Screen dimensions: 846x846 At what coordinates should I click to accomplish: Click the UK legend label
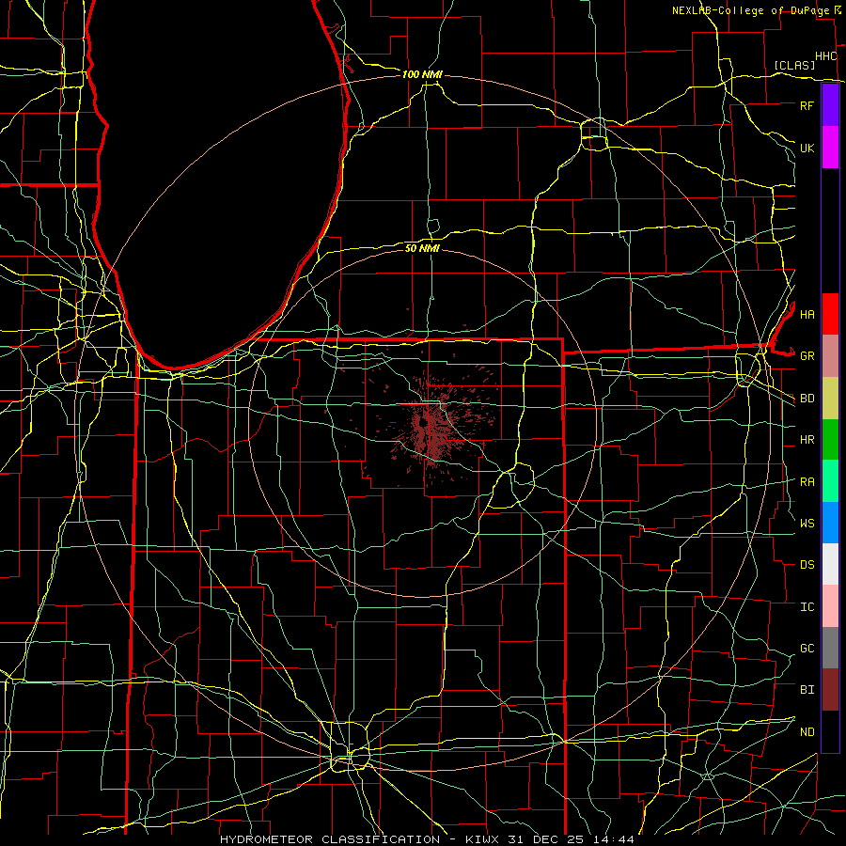point(807,148)
